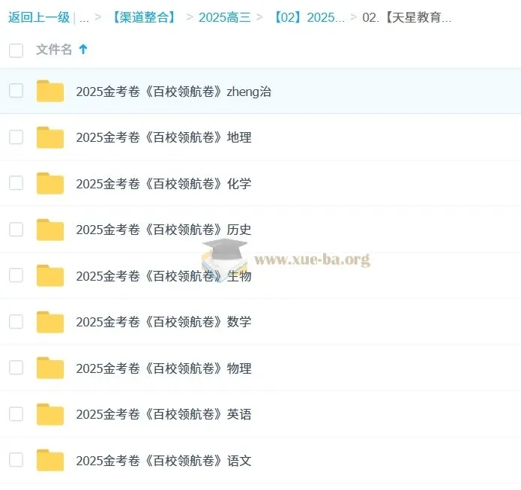Open the 历史 folder icon
Viewport: 521px width, 490px height.
click(49, 230)
